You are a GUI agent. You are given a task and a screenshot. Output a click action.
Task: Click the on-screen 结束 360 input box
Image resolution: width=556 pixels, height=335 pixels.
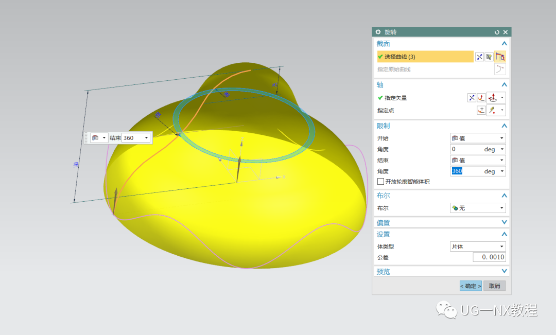[x=133, y=138]
